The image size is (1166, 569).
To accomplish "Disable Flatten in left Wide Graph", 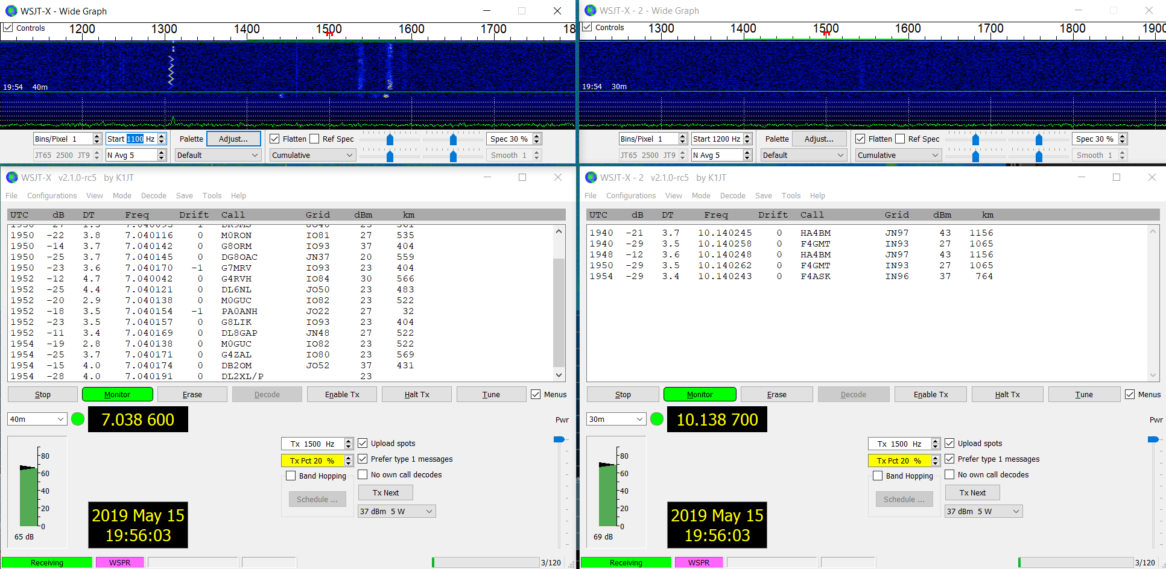I will (x=274, y=139).
